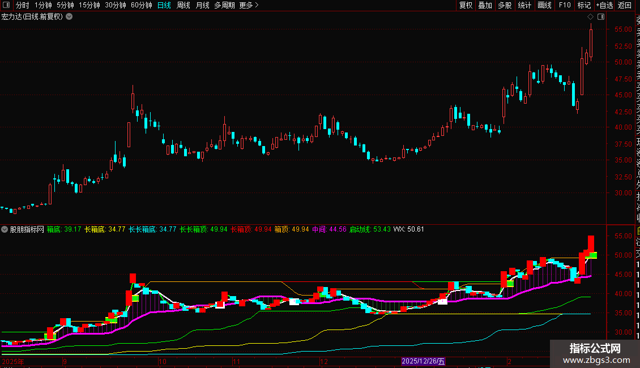Click the 叠加 overlay button
Viewport: 640px width, 368px height.
[x=485, y=5]
